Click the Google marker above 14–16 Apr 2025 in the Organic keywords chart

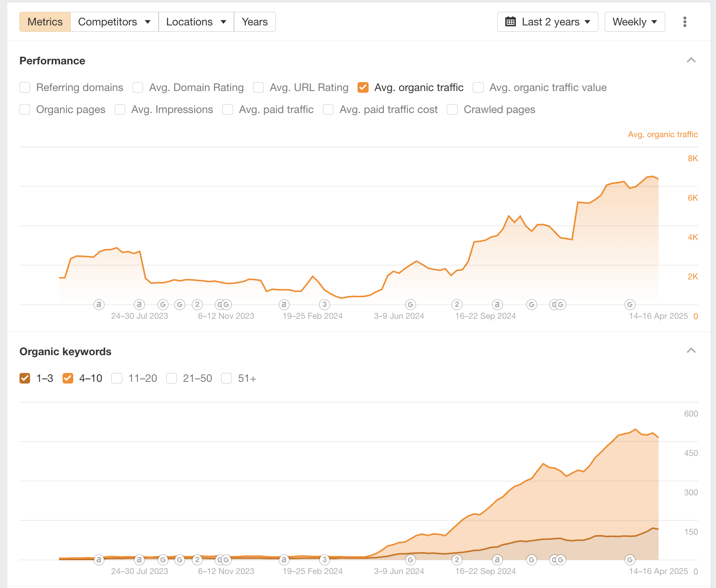coord(630,560)
